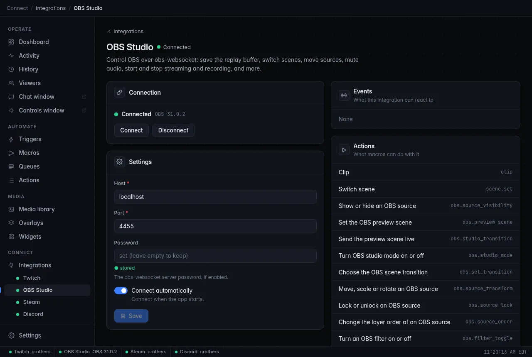Click the Chat window speech bubble icon

[11, 97]
